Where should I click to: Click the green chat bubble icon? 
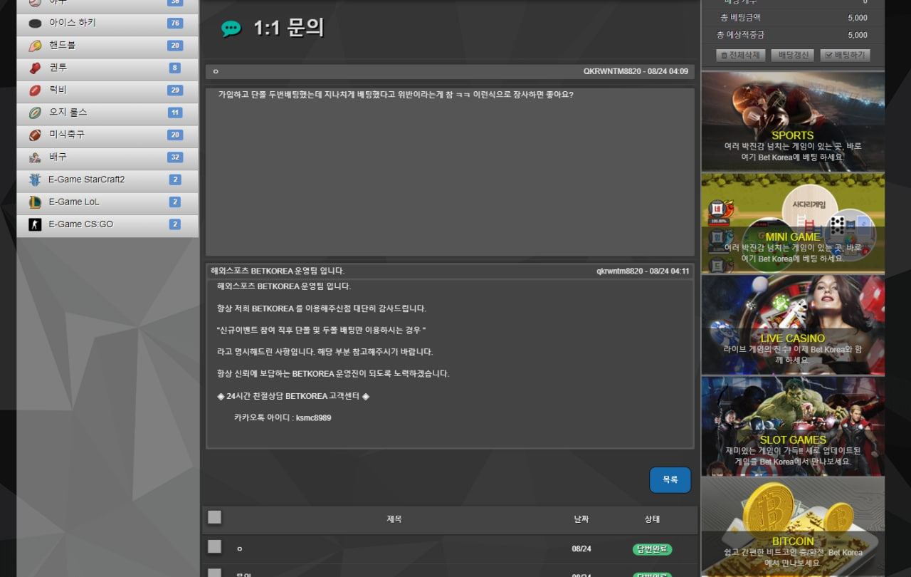tap(231, 28)
